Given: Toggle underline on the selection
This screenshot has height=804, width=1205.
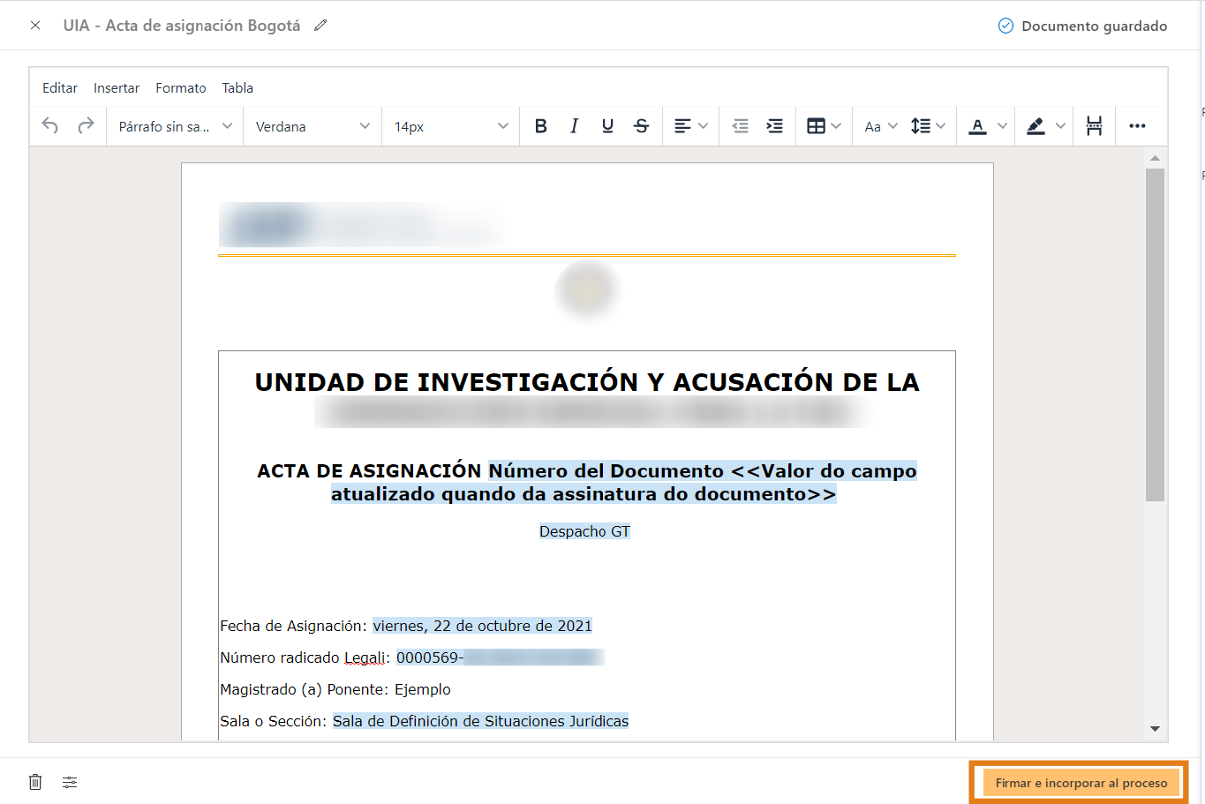Looking at the screenshot, I should (x=607, y=125).
